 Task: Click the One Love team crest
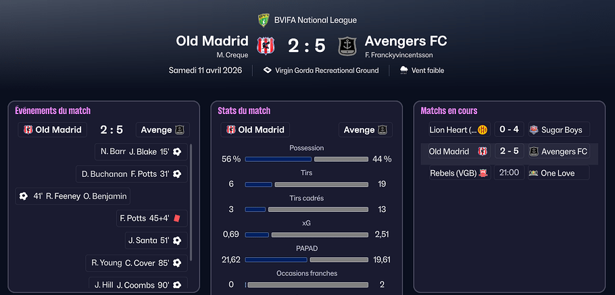point(534,173)
